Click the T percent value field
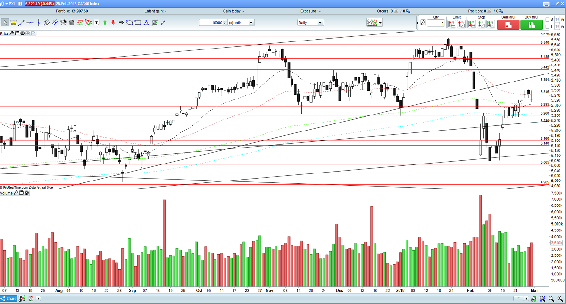 557,26
